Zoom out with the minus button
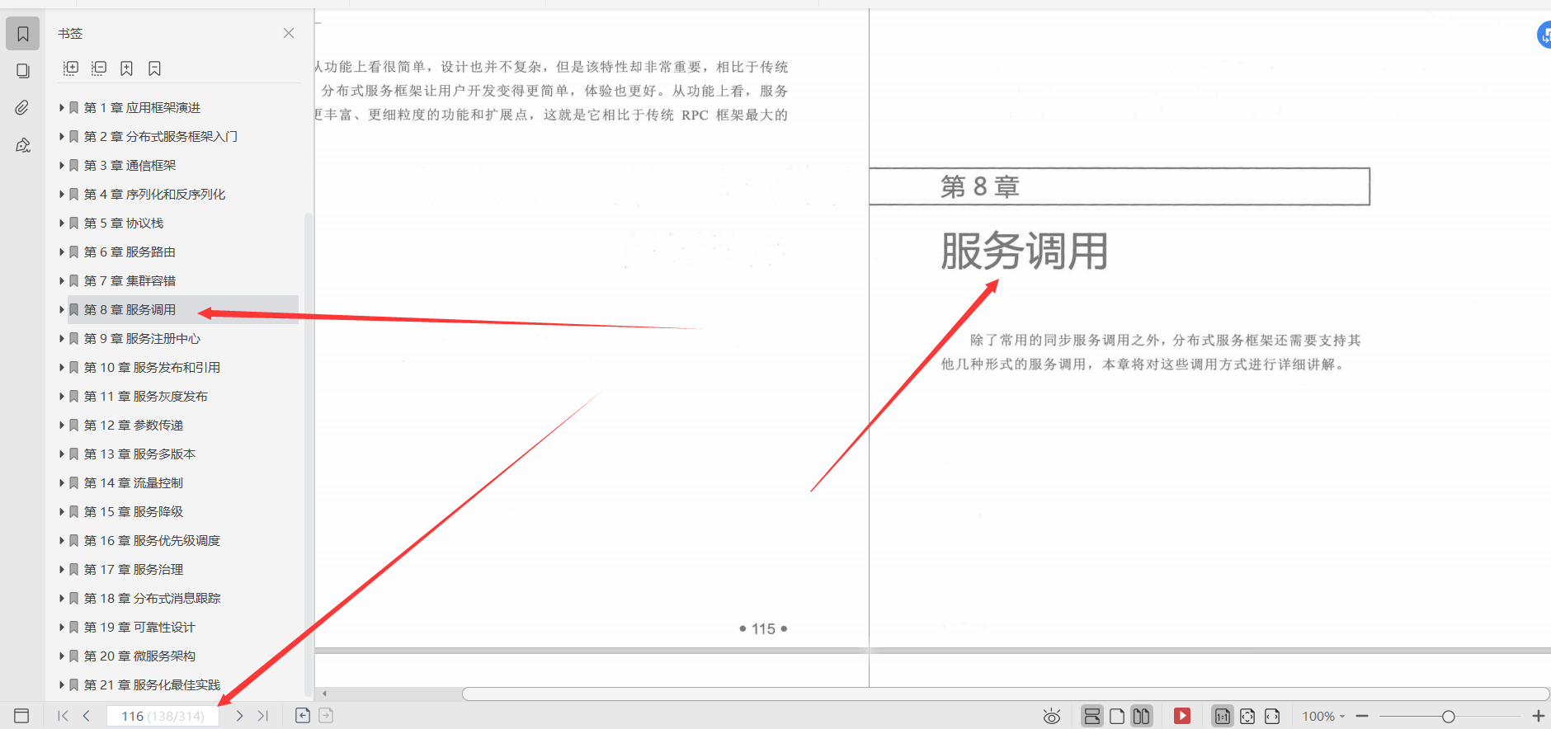 [1362, 716]
